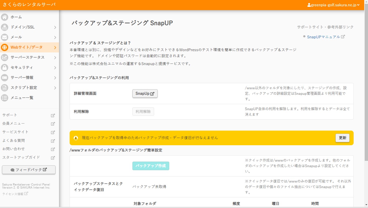Expand the Webサイト/データ chevron
This screenshot has width=368, height=208.
click(x=55, y=47)
